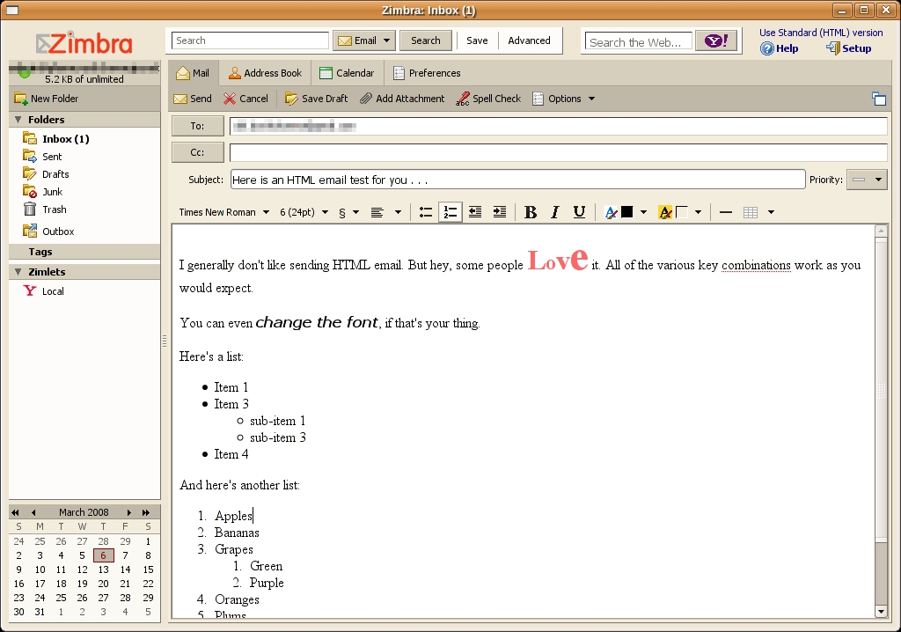The width and height of the screenshot is (901, 632).
Task: Open the Times New Roman font dropdown
Action: (x=224, y=212)
